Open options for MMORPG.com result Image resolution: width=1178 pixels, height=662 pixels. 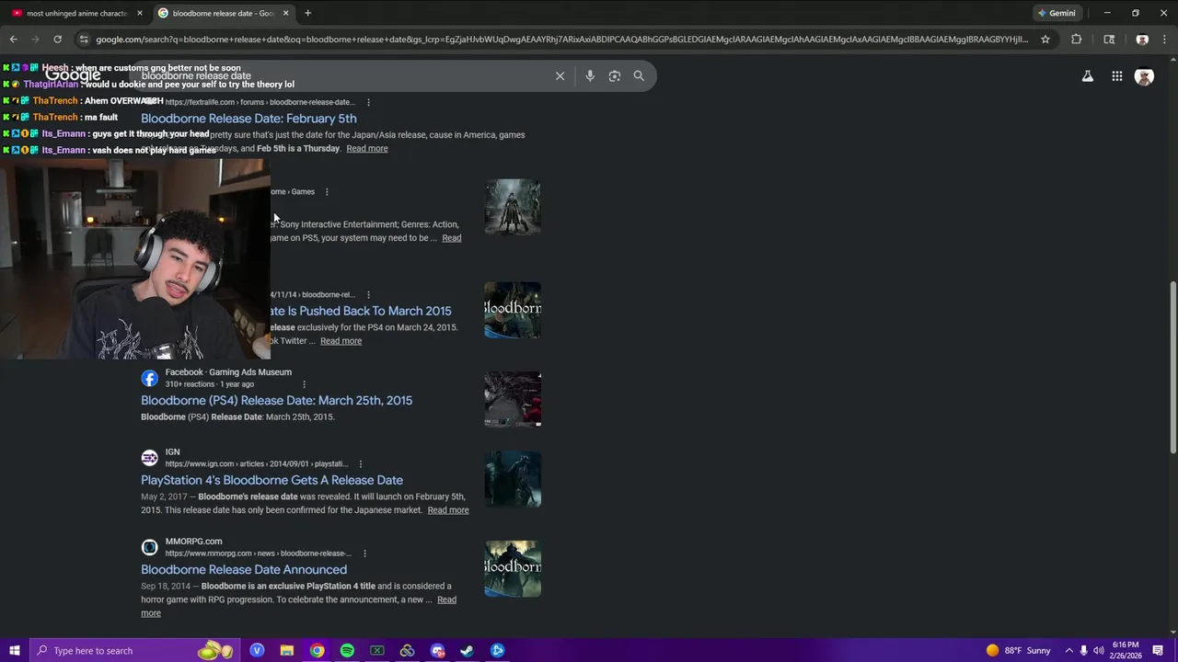[x=365, y=554]
